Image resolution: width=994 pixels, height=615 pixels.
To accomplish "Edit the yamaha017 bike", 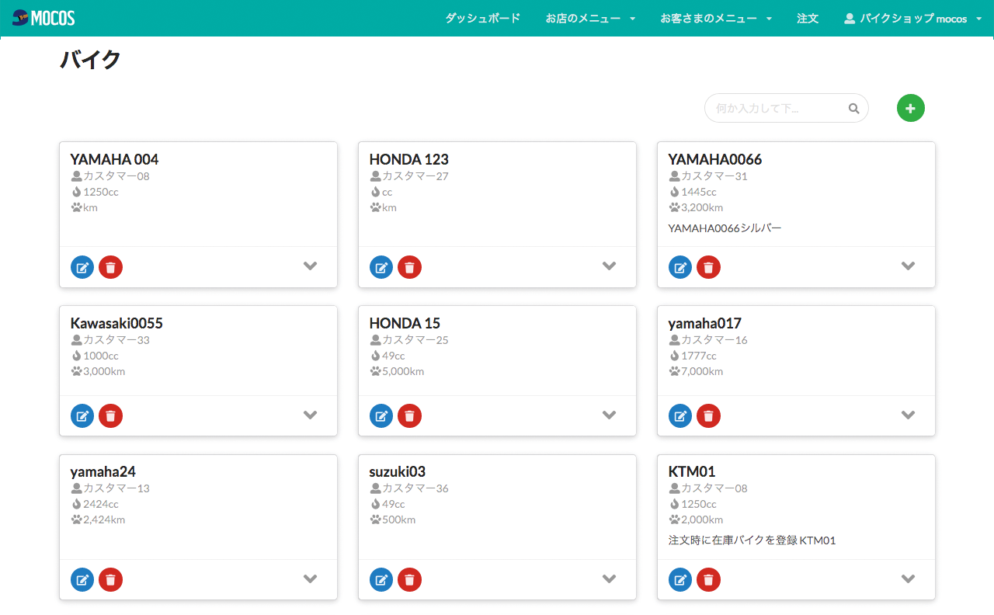I will (x=680, y=415).
